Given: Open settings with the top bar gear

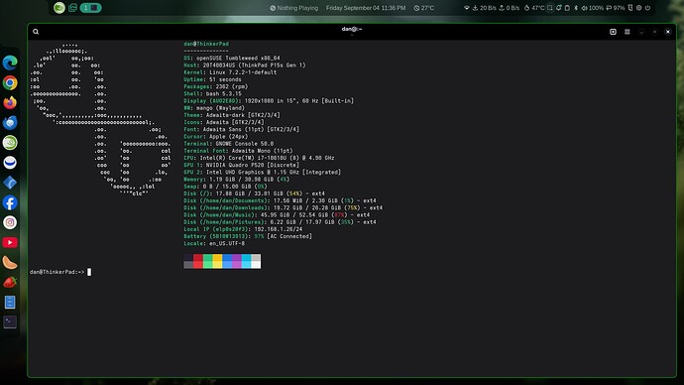Looking at the screenshot, I should [x=639, y=8].
